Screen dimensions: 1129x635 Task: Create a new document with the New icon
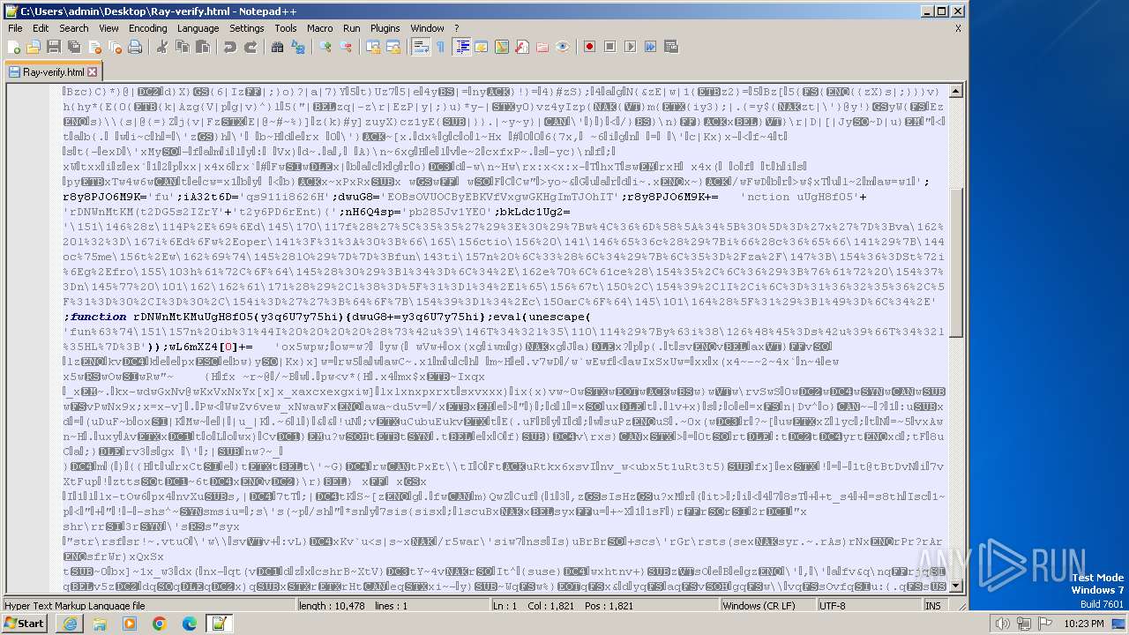(14, 47)
